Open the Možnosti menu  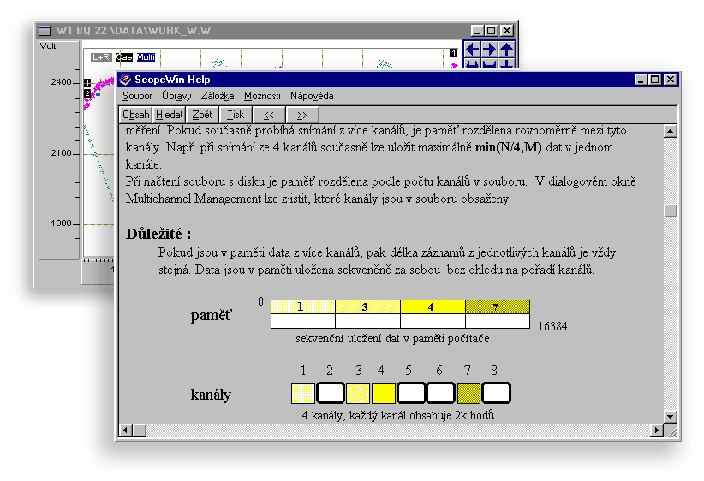pyautogui.click(x=262, y=96)
